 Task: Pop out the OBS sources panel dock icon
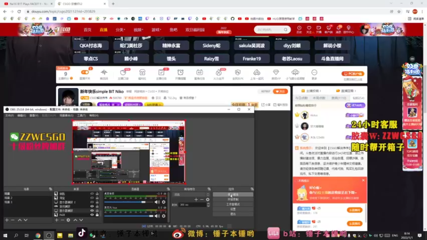pyautogui.click(x=100, y=189)
